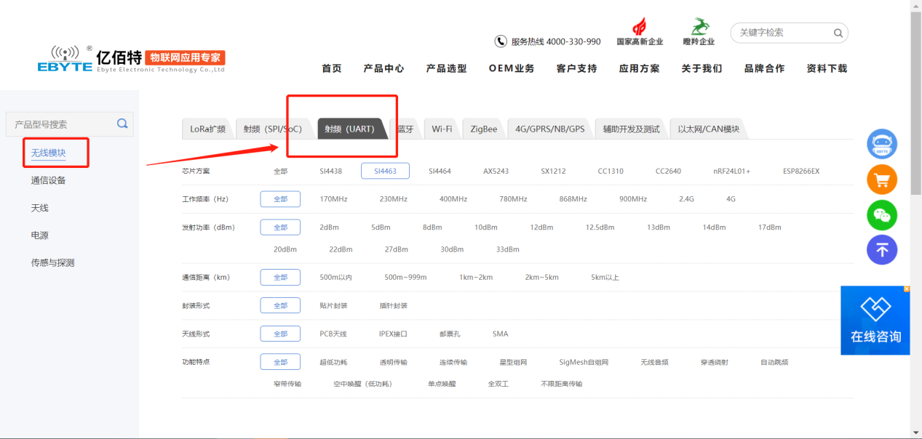The height and width of the screenshot is (439, 922).
Task: Click inside the 产品型号搜索 input field
Action: [58, 124]
